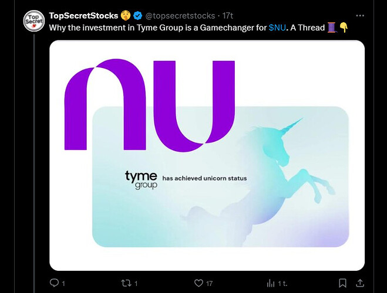The image size is (387, 293).
Task: Bookmark this tweet
Action: click(x=342, y=283)
